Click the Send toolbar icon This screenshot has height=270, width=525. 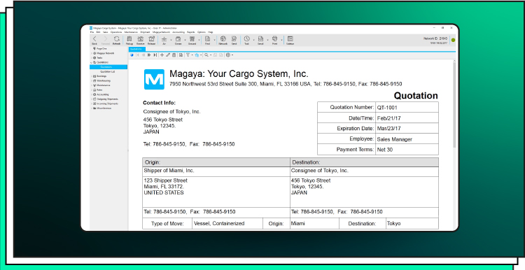(234, 38)
